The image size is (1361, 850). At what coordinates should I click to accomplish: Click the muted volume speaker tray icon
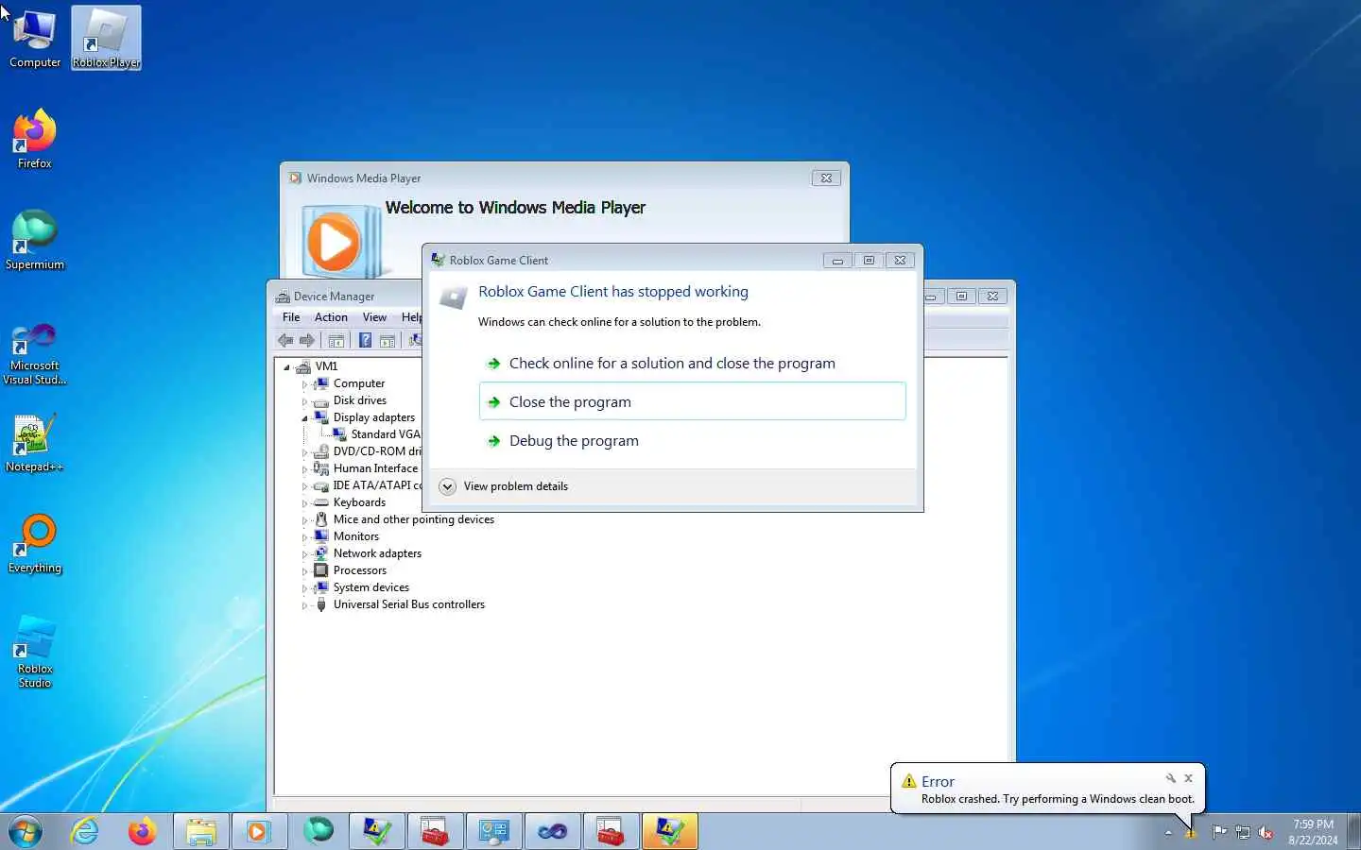click(x=1266, y=832)
